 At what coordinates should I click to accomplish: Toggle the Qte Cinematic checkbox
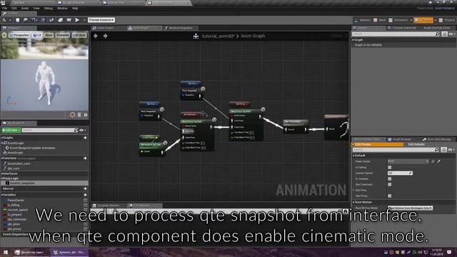click(390, 184)
